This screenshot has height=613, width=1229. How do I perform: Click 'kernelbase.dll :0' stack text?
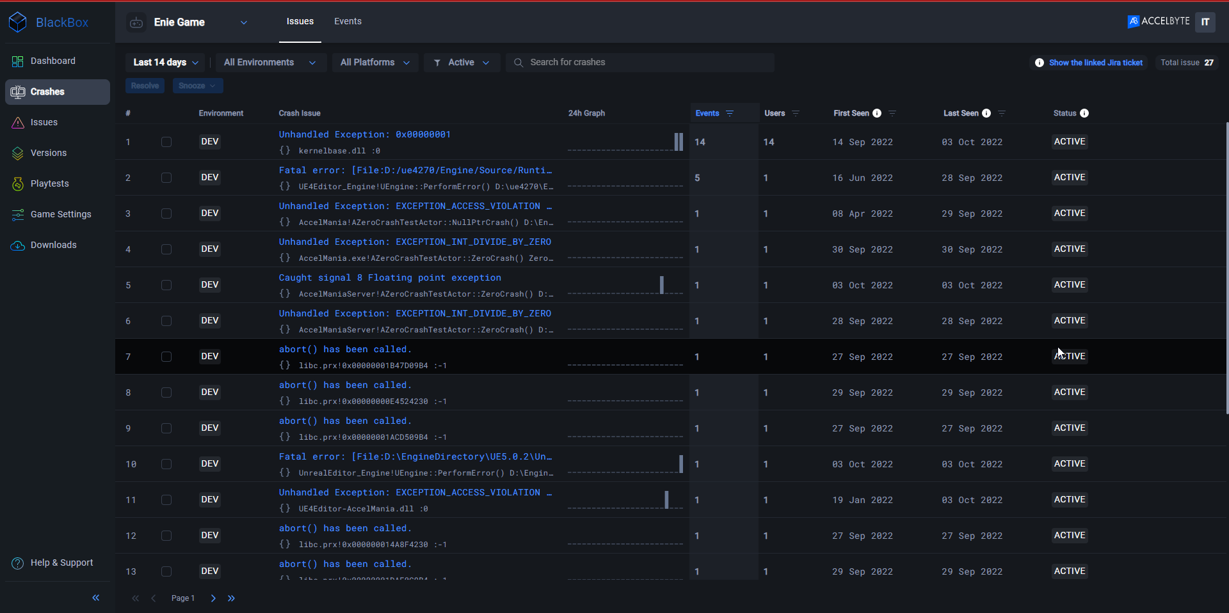tap(339, 151)
